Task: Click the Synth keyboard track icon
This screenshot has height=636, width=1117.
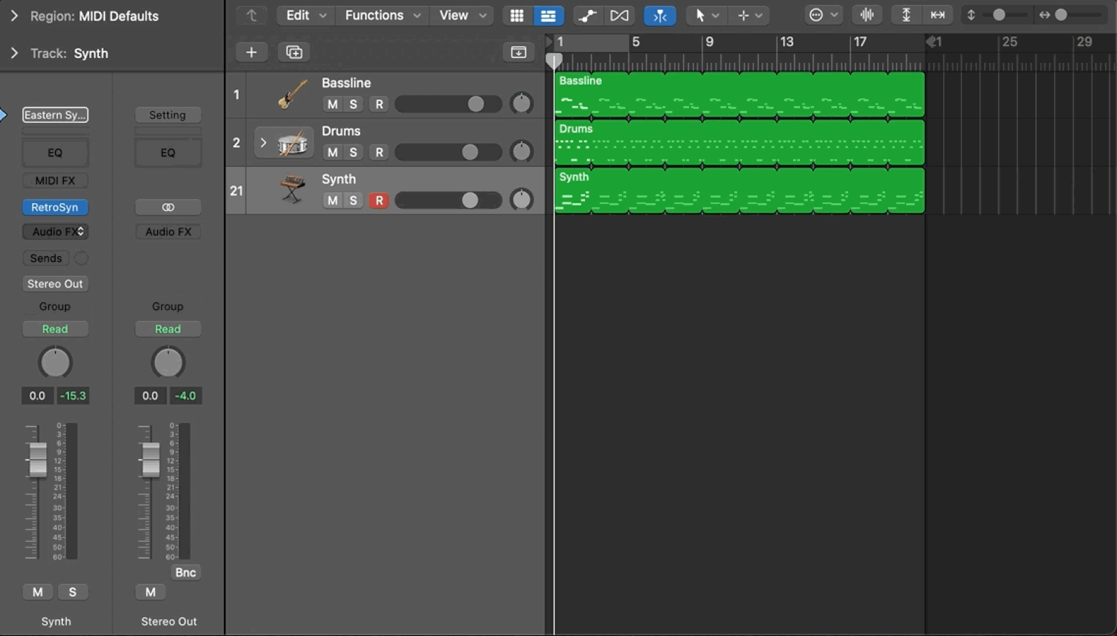Action: click(x=292, y=190)
